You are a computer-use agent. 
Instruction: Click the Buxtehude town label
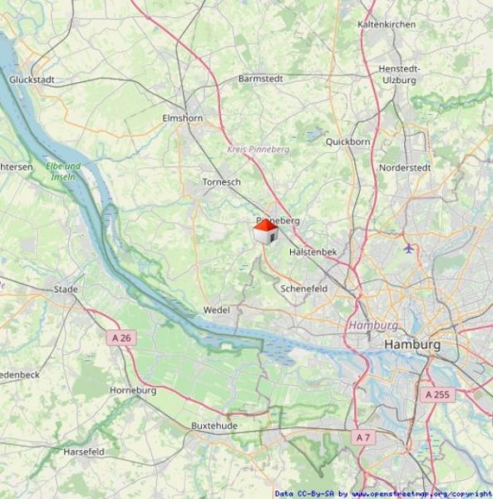[x=214, y=426]
